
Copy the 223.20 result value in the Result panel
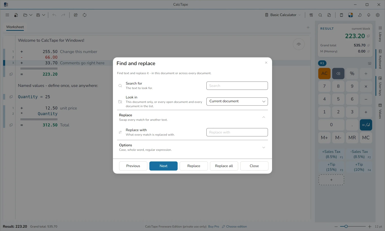(368, 36)
